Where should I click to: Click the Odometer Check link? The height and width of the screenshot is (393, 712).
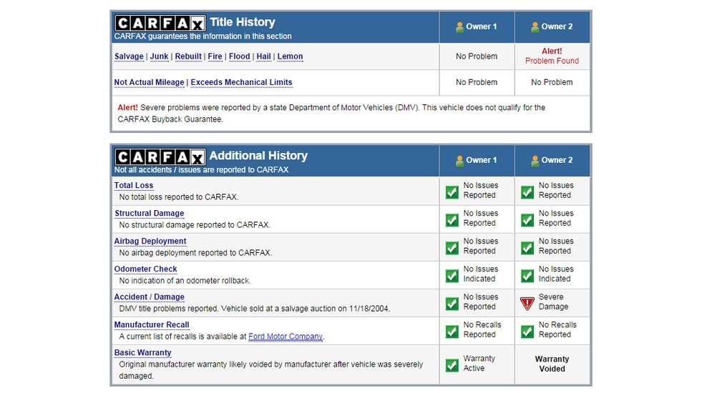pyautogui.click(x=146, y=269)
